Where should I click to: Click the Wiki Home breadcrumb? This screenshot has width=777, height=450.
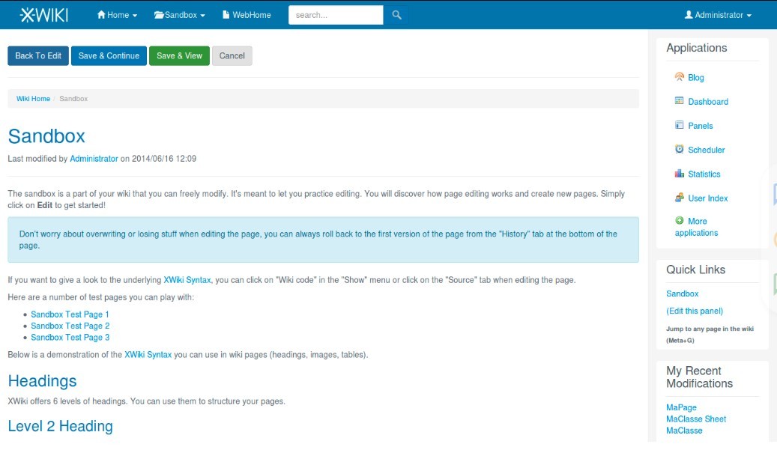pyautogui.click(x=33, y=99)
